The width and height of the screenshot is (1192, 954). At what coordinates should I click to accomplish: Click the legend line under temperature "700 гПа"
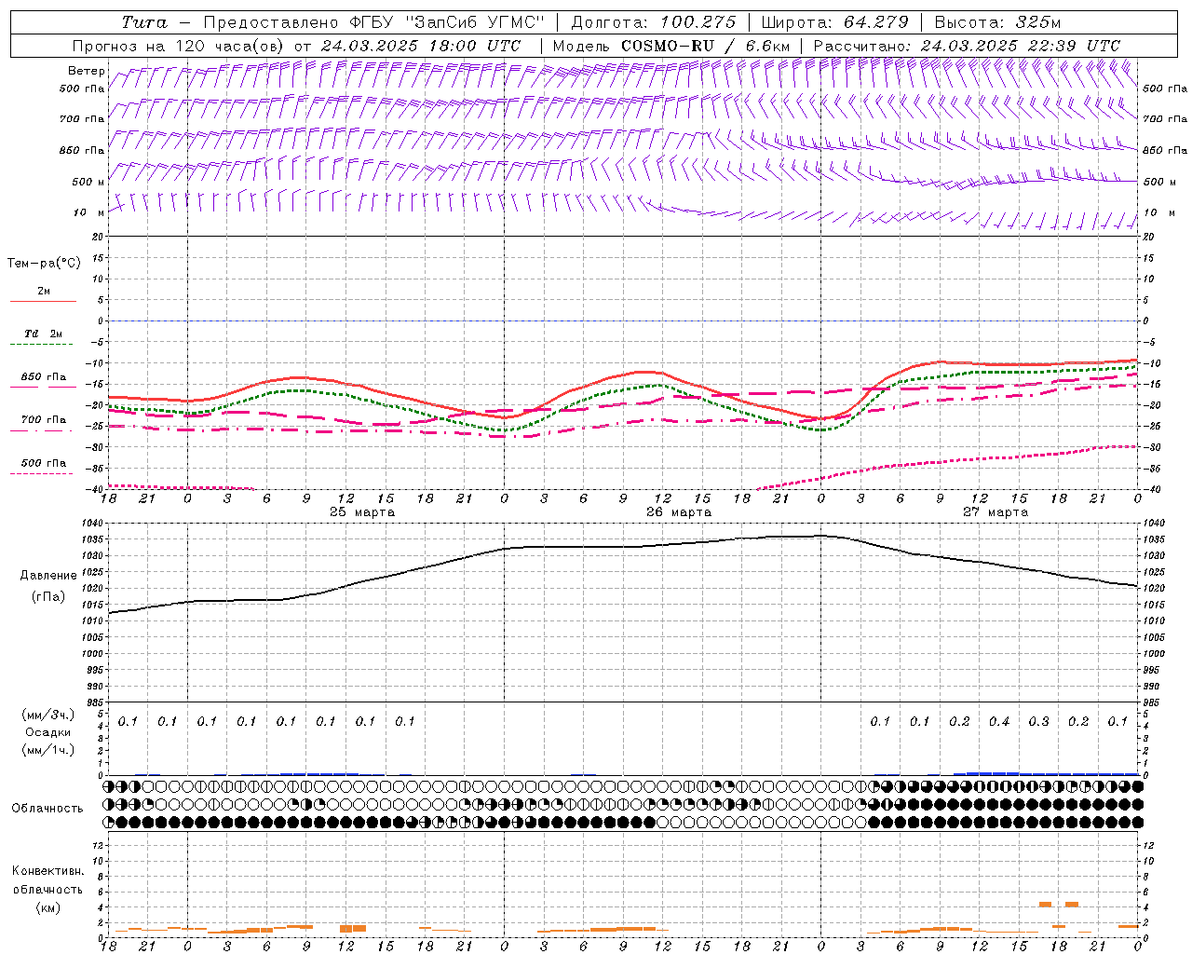coord(43,431)
